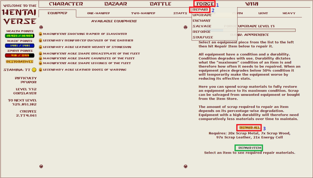Select Legendary Agile Leather Helmet of Stoneskin
The height and width of the screenshot is (178, 313).
pos(87,47)
